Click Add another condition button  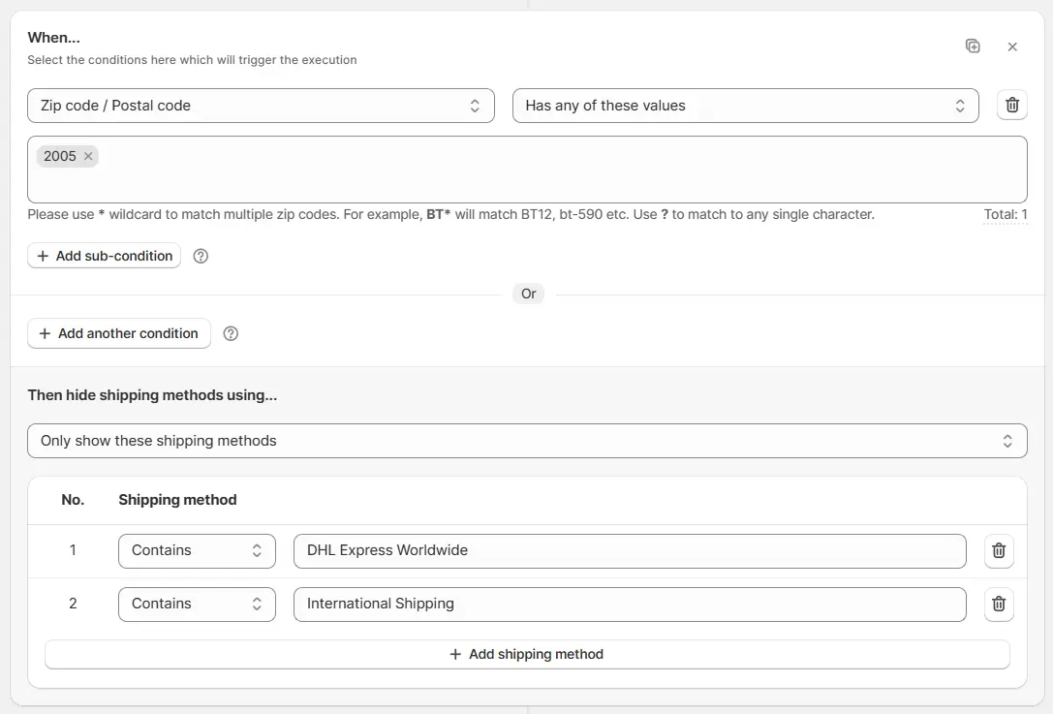pyautogui.click(x=119, y=333)
